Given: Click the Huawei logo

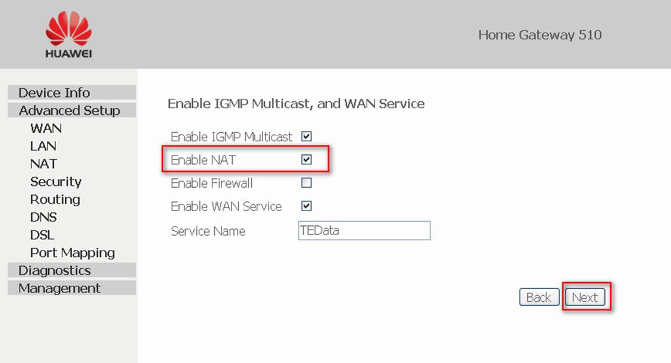Looking at the screenshot, I should tap(69, 34).
